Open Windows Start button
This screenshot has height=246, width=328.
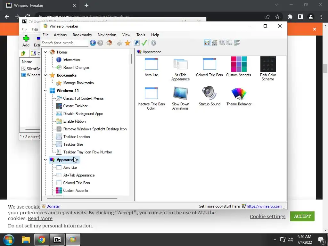click(9, 240)
